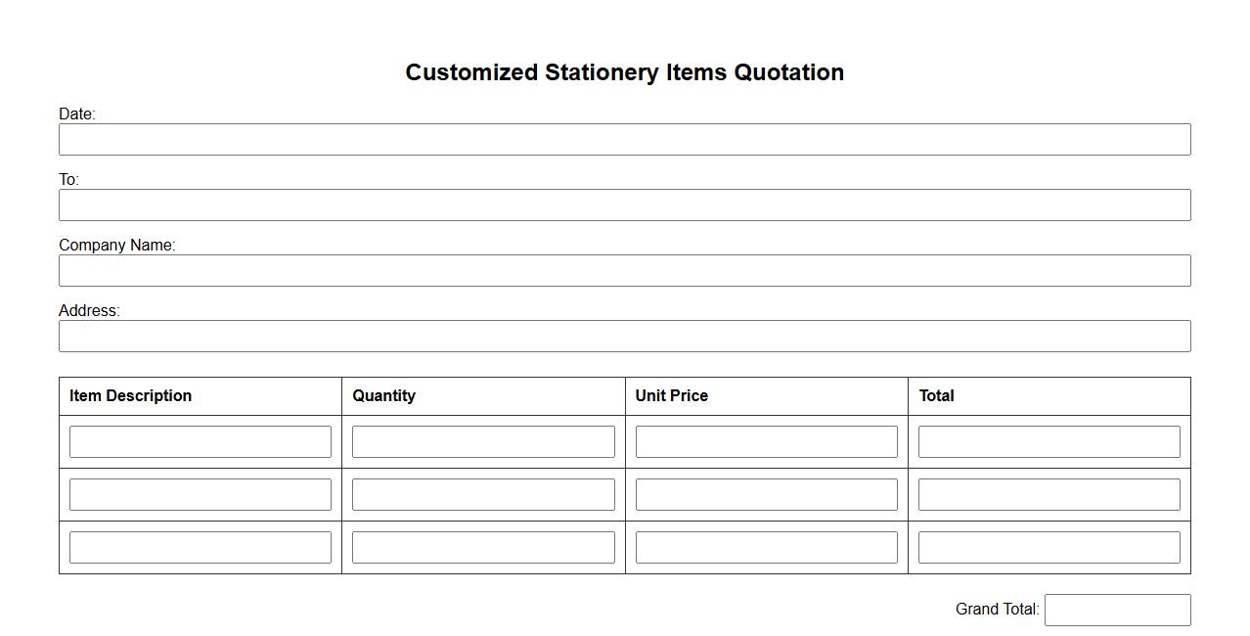Click first row Item Description field
This screenshot has width=1250, height=636.
click(x=201, y=441)
